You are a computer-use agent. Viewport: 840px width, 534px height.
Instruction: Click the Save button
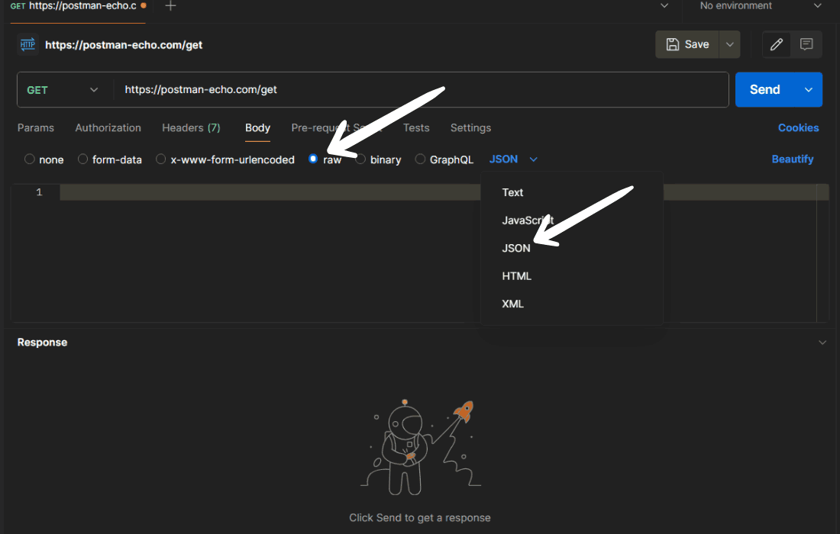click(687, 44)
